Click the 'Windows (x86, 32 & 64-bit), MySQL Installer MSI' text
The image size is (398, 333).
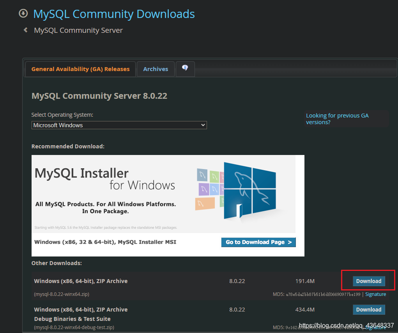click(x=105, y=242)
